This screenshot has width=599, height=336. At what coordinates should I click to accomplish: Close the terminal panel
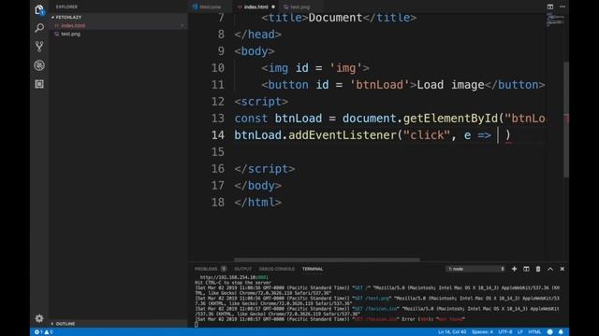pyautogui.click(x=562, y=269)
